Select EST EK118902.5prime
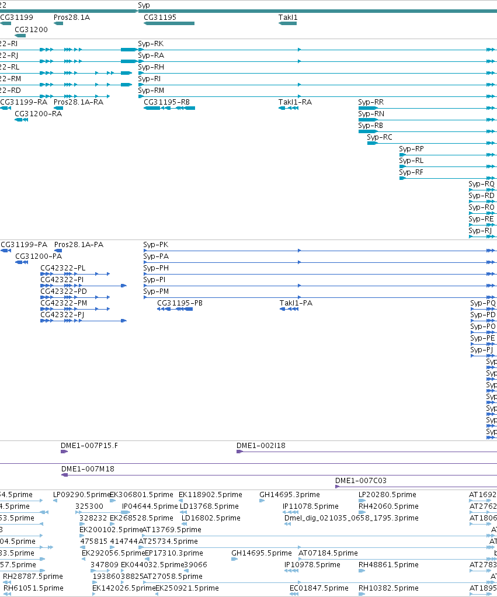Screen dimensions: 497x597 tap(210, 495)
